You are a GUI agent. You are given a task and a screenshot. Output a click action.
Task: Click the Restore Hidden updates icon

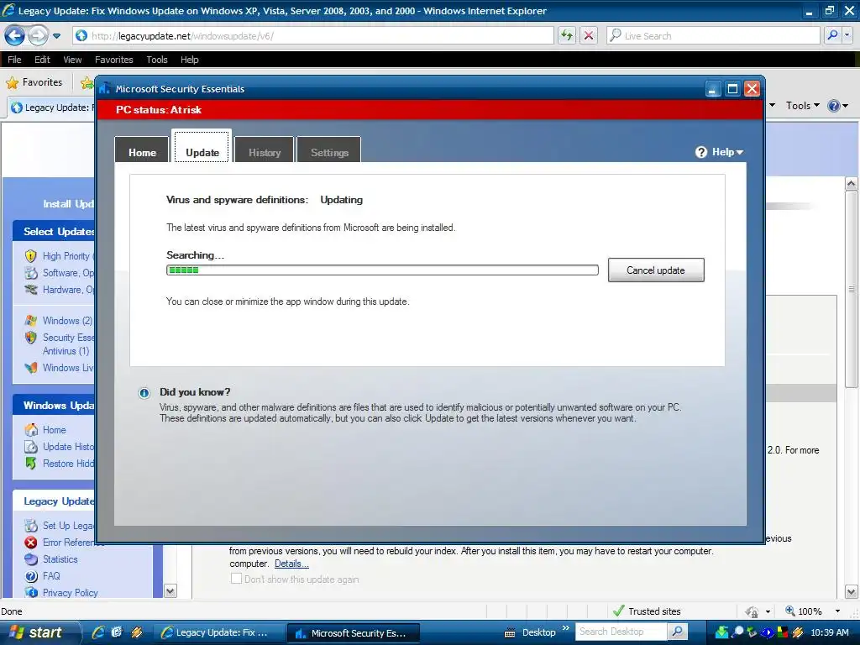pos(31,464)
